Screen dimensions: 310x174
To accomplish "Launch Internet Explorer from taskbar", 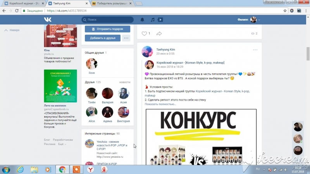I will pos(20,169).
